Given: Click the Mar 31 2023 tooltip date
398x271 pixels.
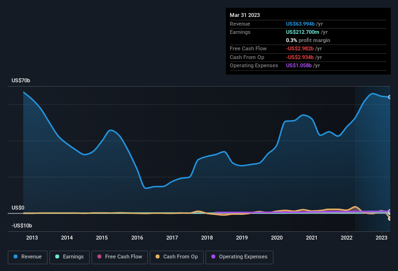Looking at the screenshot, I should (x=245, y=15).
